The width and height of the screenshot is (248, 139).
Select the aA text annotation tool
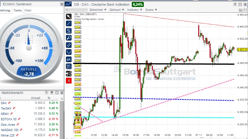[x=69, y=59]
